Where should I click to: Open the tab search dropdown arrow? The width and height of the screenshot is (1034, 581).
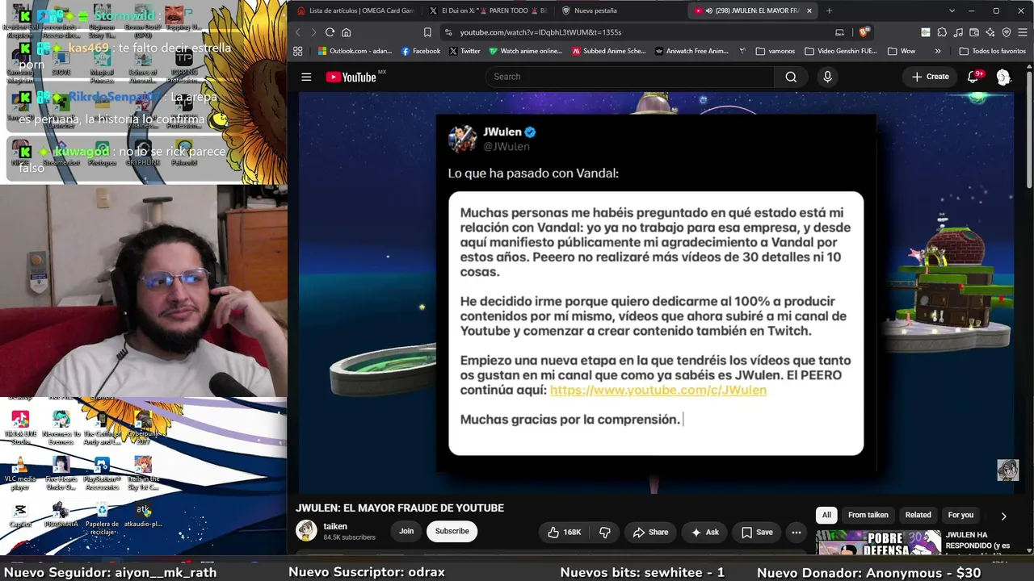pos(952,10)
